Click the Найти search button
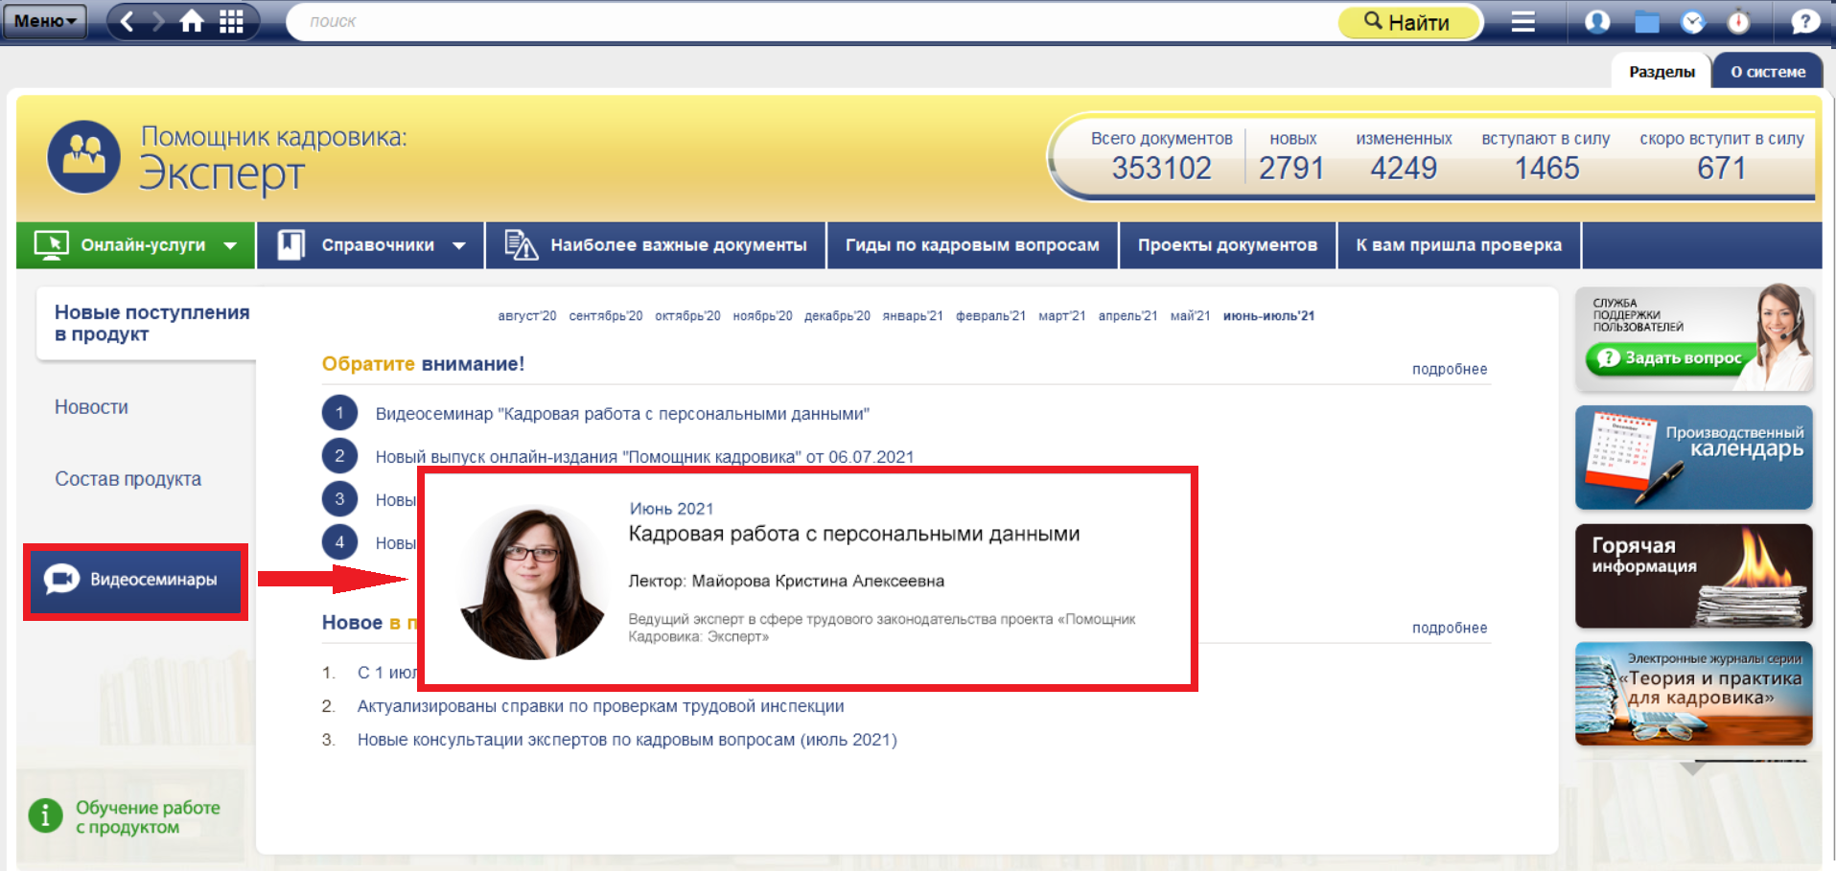 click(x=1407, y=22)
